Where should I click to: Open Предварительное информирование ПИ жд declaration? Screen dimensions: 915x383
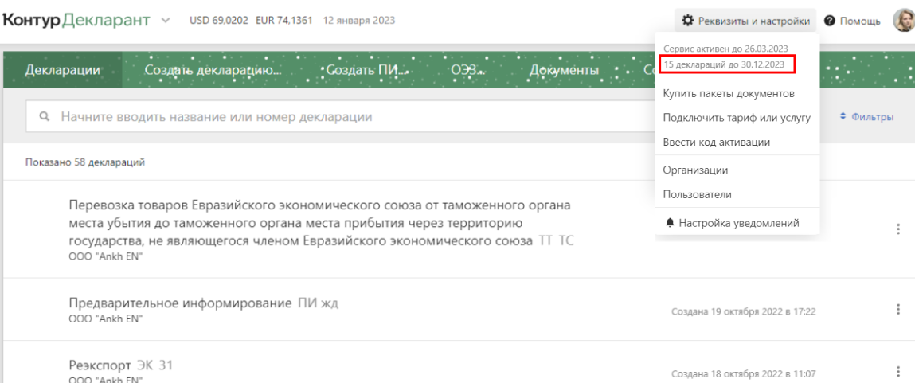[203, 303]
